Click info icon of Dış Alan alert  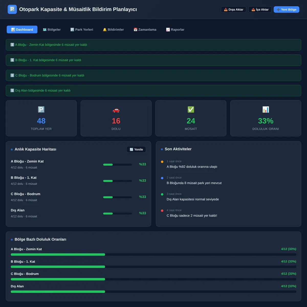[12, 90]
